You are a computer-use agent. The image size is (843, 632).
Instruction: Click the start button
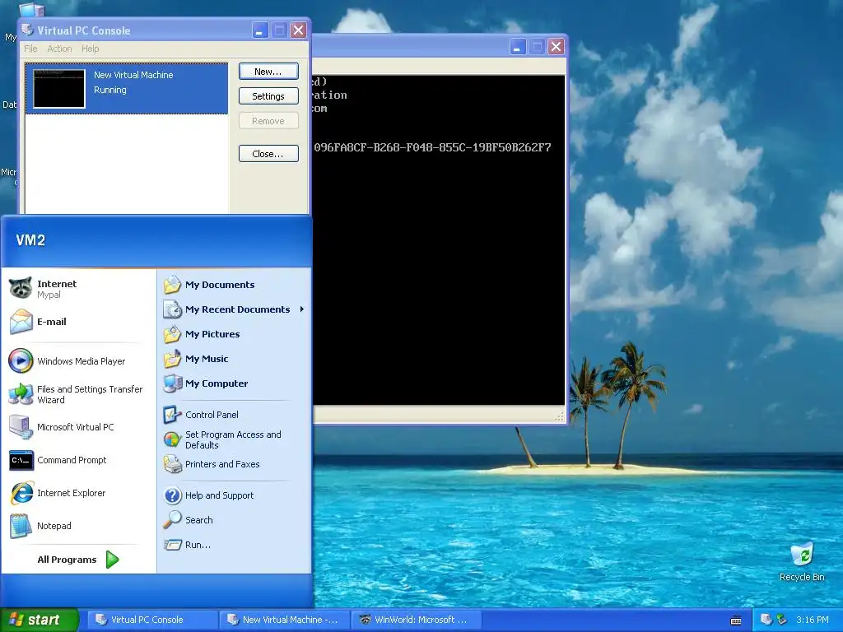coord(39,620)
